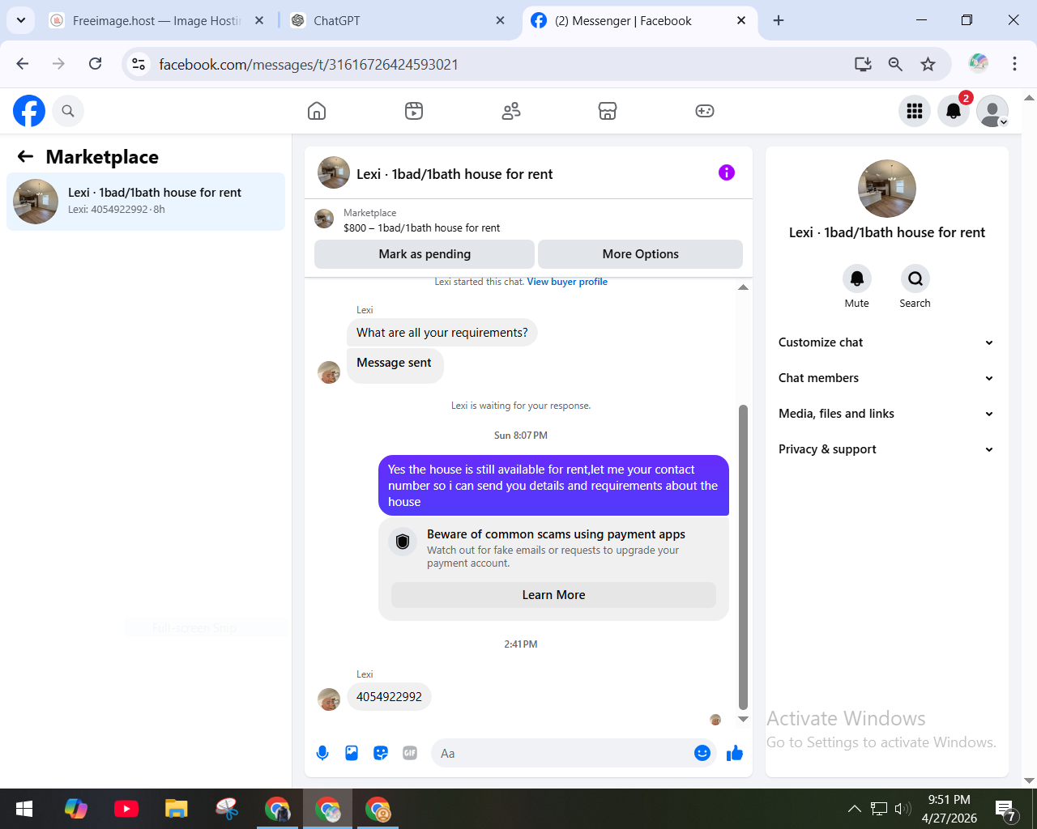
Task: Click Mark as pending button
Action: [425, 254]
